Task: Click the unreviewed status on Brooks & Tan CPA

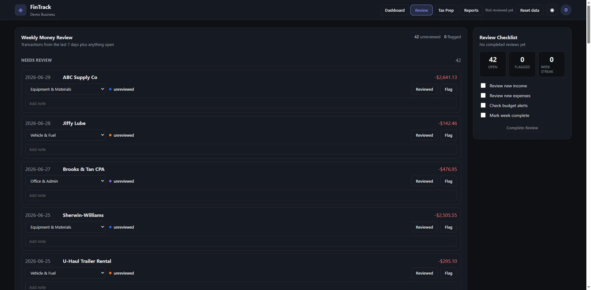Action: point(121,181)
